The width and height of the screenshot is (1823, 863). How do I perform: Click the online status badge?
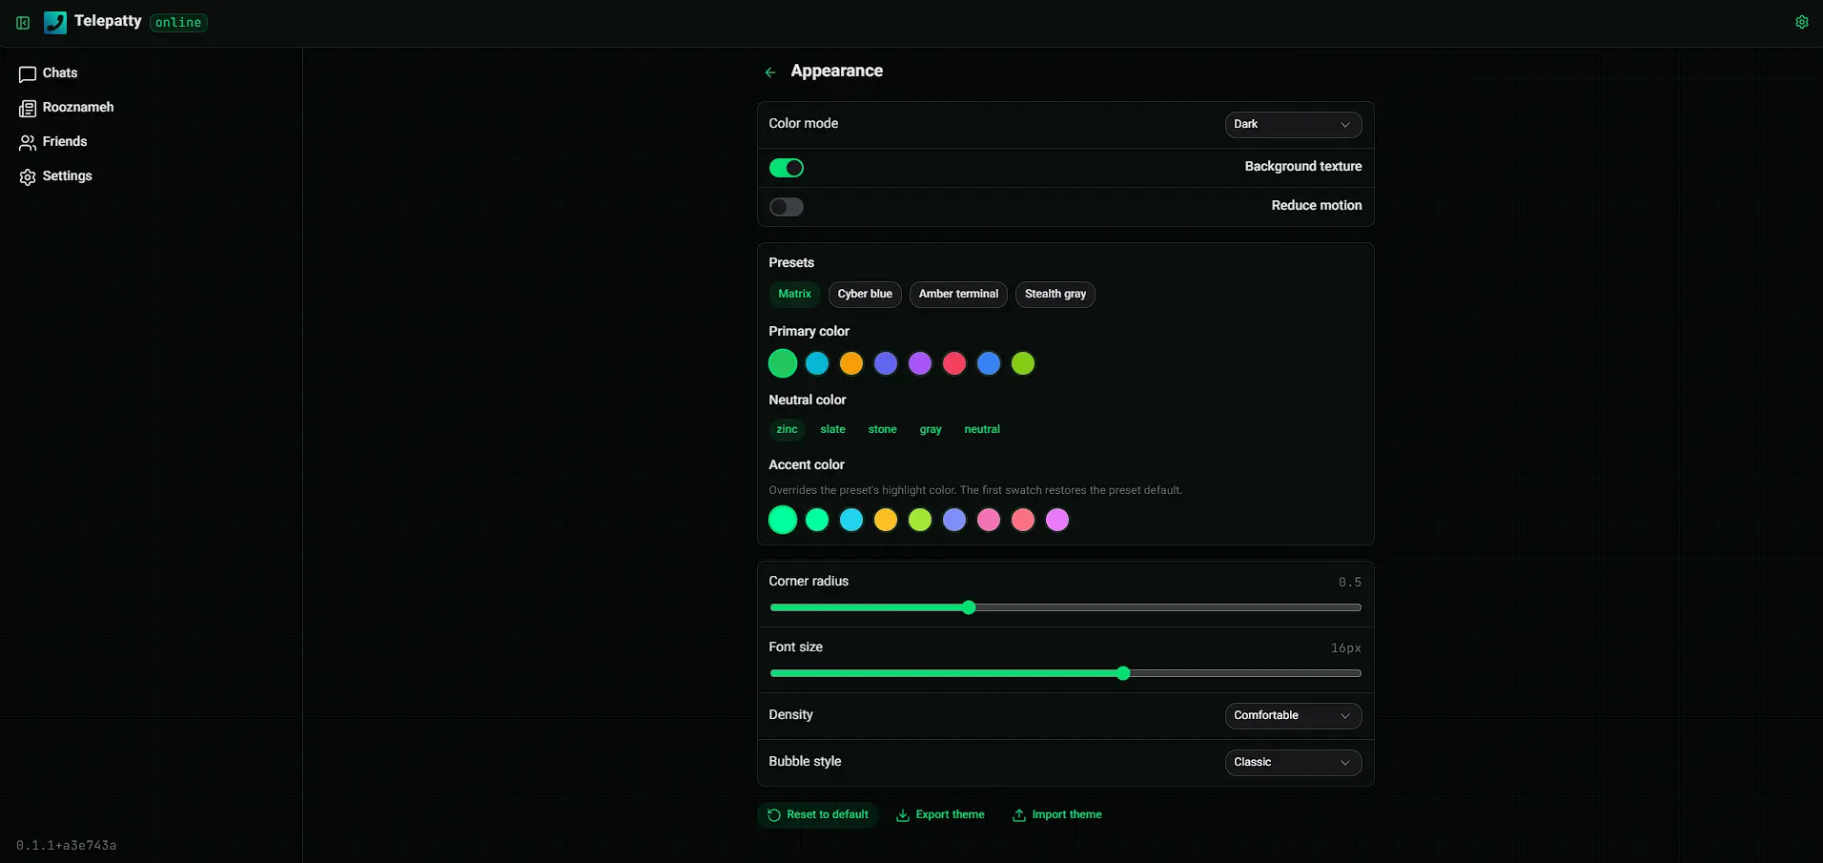tap(178, 23)
